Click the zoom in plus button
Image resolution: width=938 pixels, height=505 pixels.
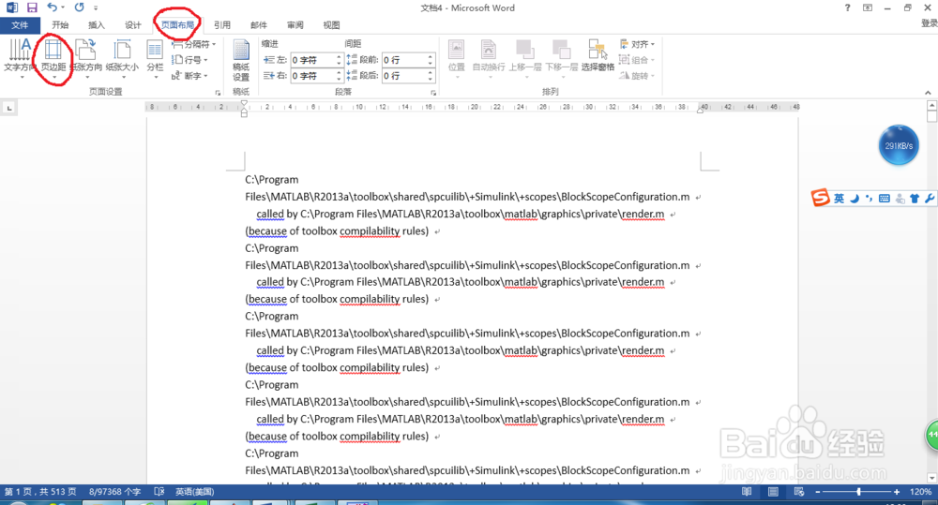pos(896,491)
